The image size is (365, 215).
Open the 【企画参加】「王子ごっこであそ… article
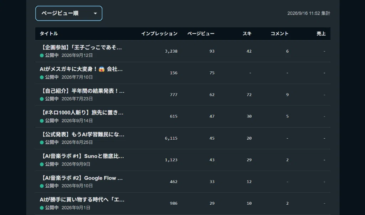tap(81, 48)
